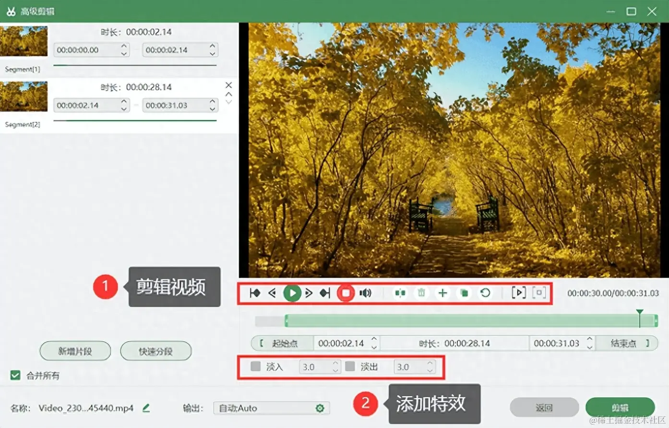Click Segment[2] 时长 00:00:28.14 text
Screen dimensions: 669x428
pos(136,87)
